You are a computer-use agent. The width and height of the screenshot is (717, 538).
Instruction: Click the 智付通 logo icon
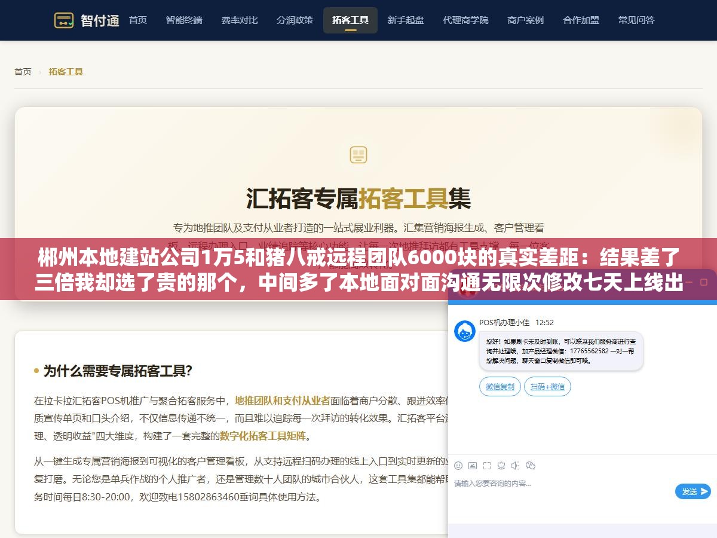click(64, 20)
